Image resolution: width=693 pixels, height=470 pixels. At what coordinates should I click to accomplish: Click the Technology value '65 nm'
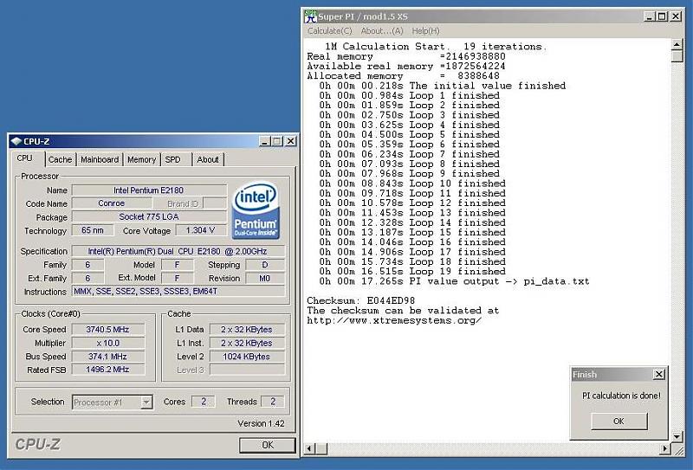click(93, 230)
